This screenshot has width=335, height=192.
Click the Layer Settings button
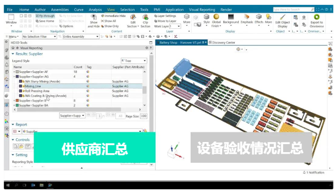(x=165, y=16)
